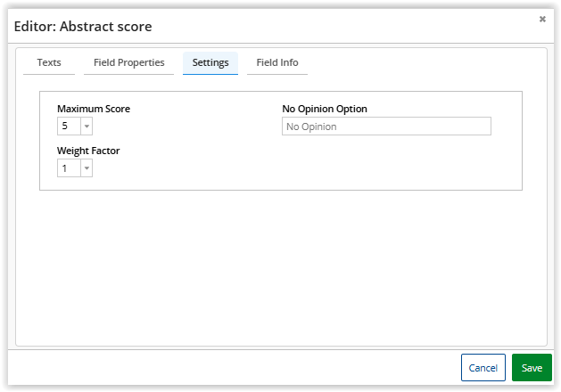Expand the Weight Factor dropdown arrow

pos(87,168)
